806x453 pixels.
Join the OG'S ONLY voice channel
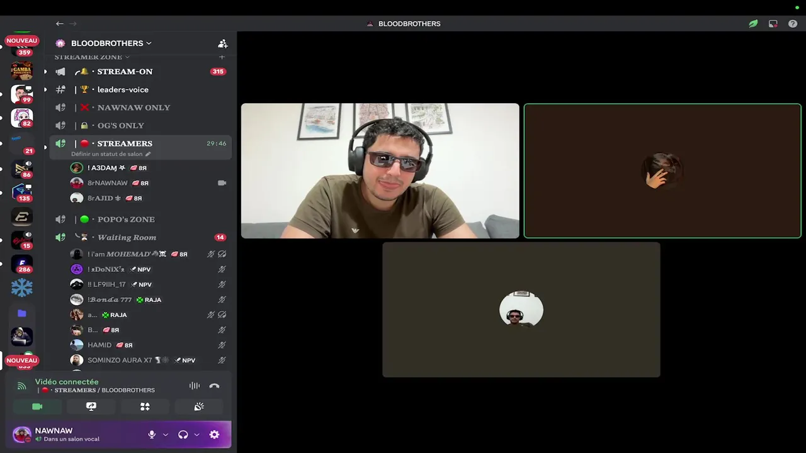[140, 125]
